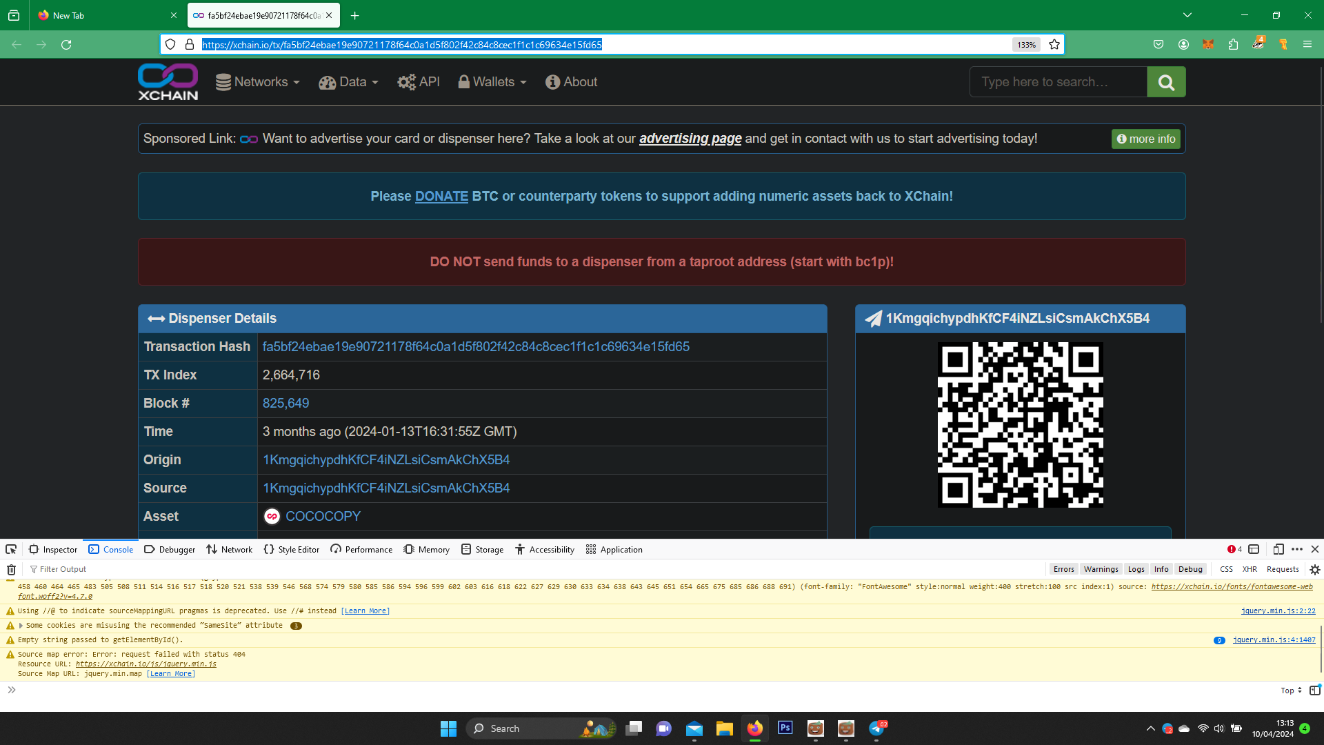This screenshot has width=1324, height=745.
Task: Toggle the XHR console filter
Action: tap(1250, 569)
